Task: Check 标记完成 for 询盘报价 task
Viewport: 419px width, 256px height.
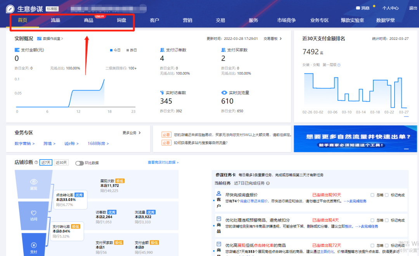Action: click(x=387, y=195)
